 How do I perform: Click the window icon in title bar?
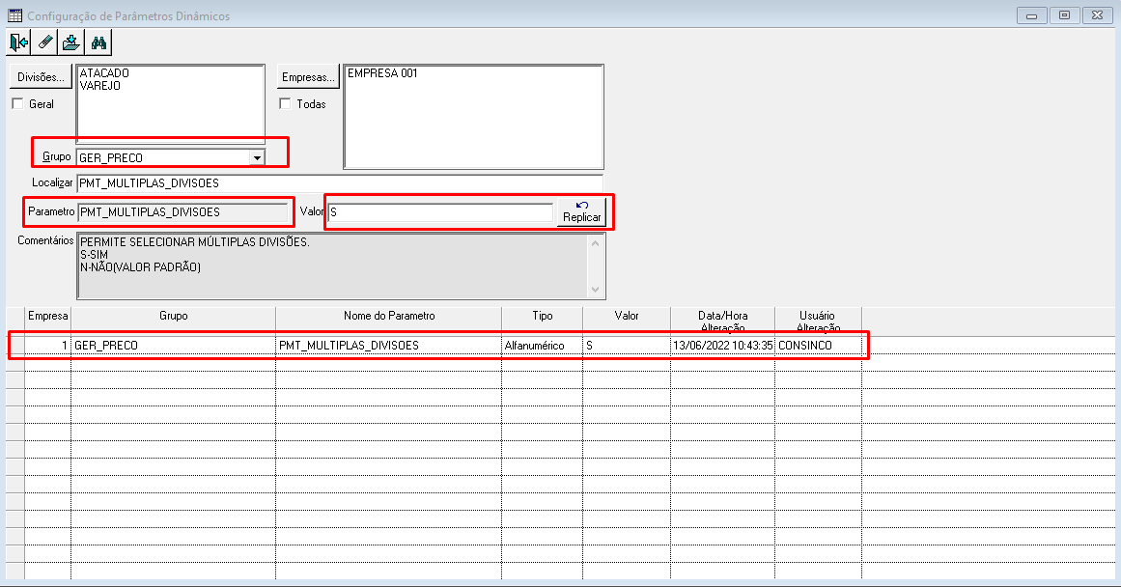pyautogui.click(x=14, y=15)
